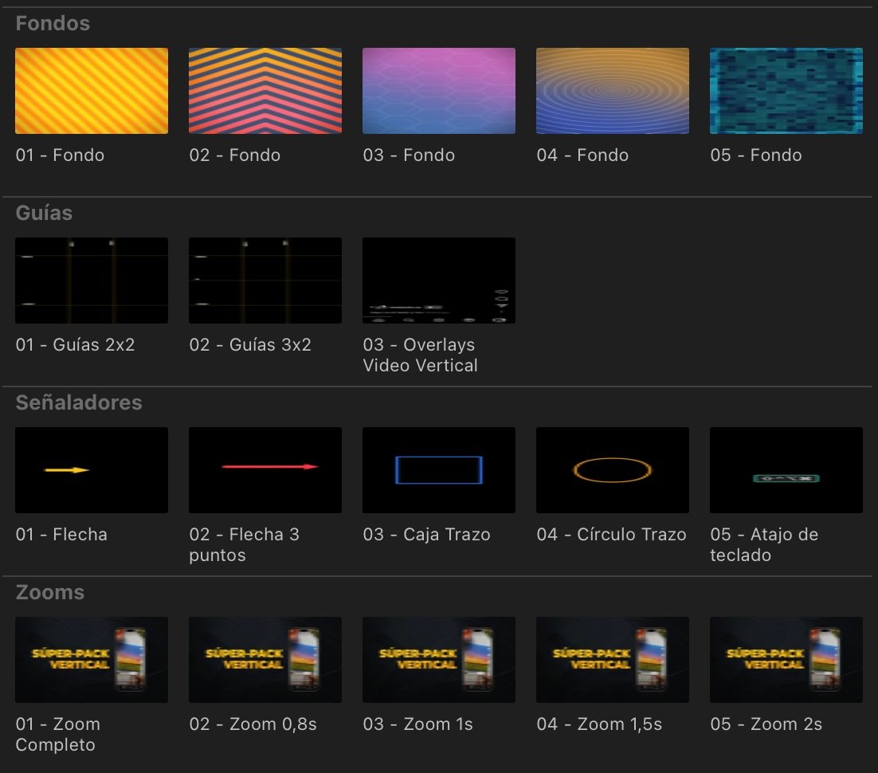Select the 02 - Fondo chevron thumbnail
Image resolution: width=878 pixels, height=773 pixels.
coord(265,91)
